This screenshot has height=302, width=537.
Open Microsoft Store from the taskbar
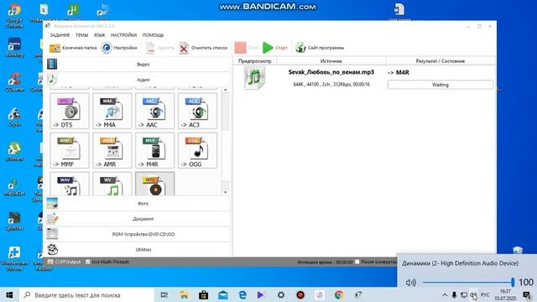click(203, 294)
